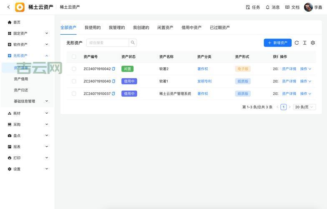Toggle the select-all header checkbox
The image size is (327, 209).
tap(74, 57)
